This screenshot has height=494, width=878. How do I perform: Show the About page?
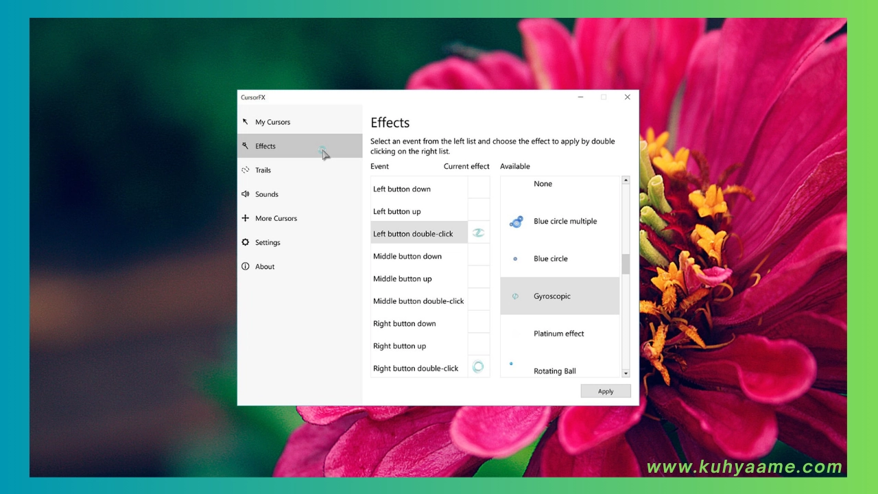click(300, 266)
